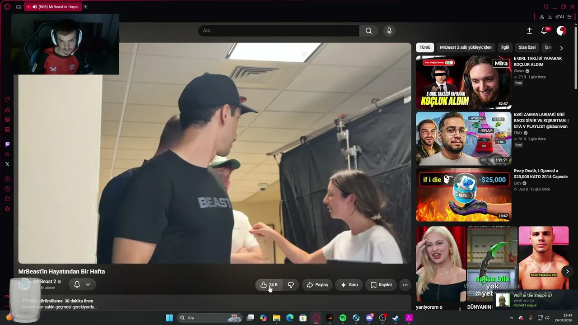Image resolution: width=578 pixels, height=325 pixels.
Task: Open the browser Downloads icon
Action: pos(550,17)
